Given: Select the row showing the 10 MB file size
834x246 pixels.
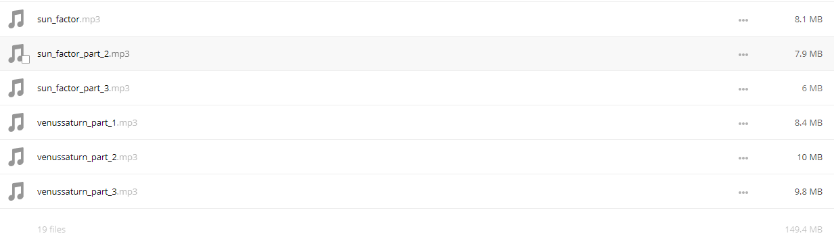Looking at the screenshot, I should pos(417,157).
